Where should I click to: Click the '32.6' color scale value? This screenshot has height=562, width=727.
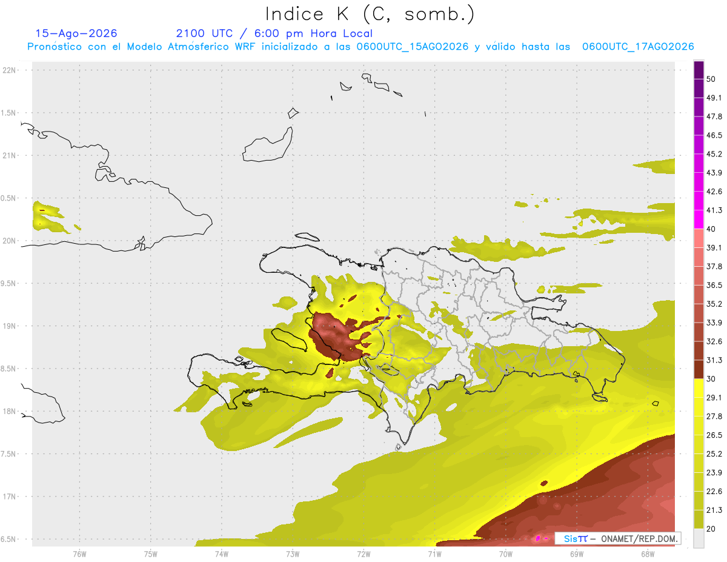(x=714, y=341)
